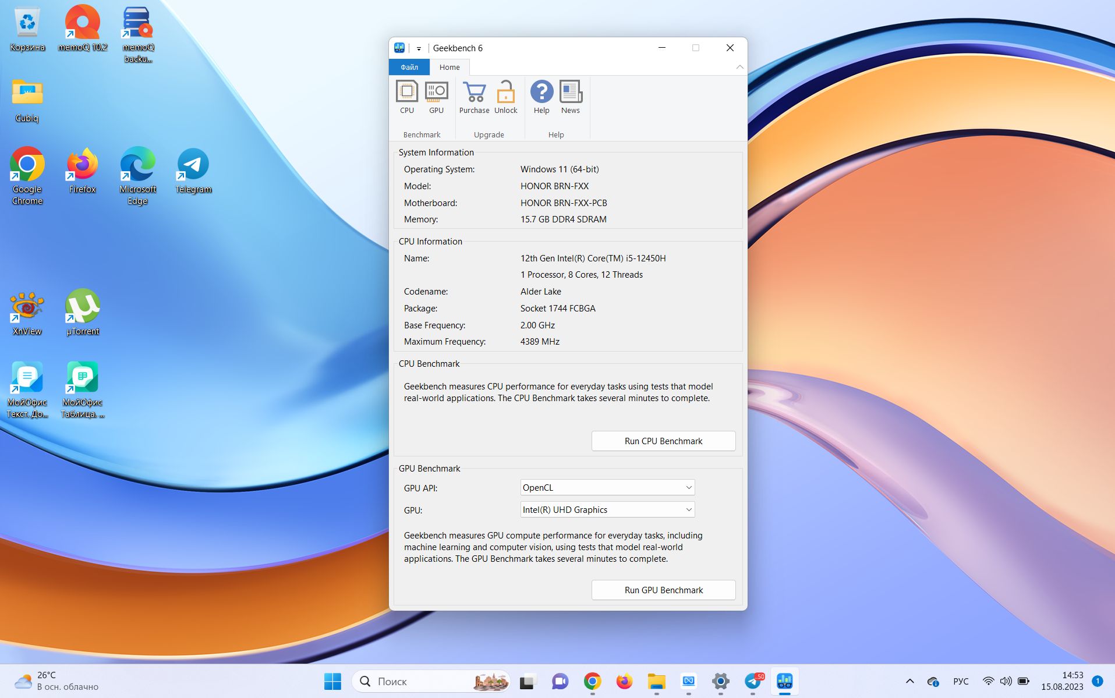The width and height of the screenshot is (1115, 698).
Task: Select the memoQ backup desktop shortcut
Action: 138,35
